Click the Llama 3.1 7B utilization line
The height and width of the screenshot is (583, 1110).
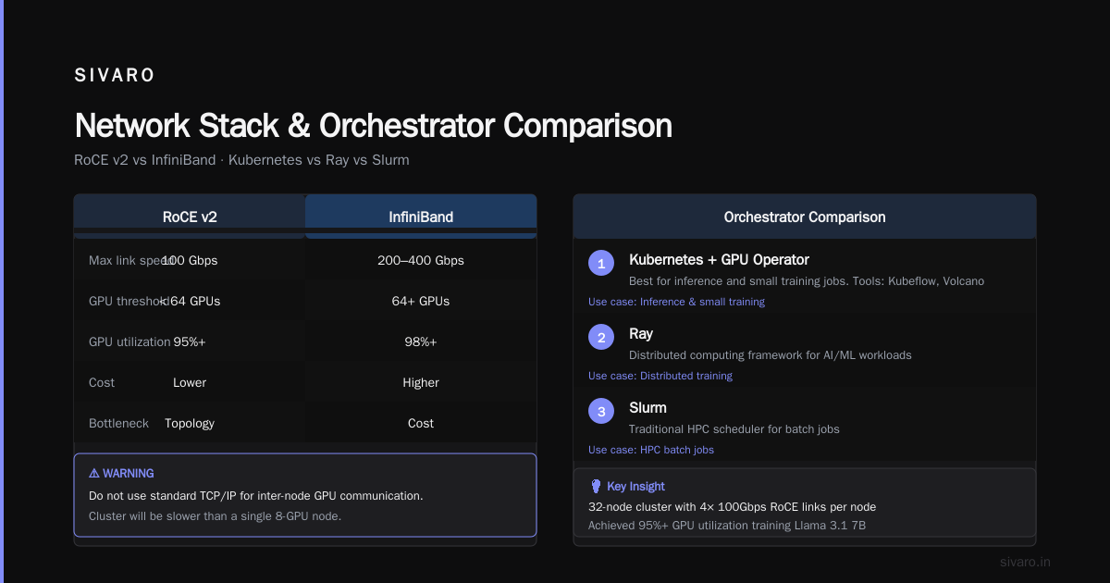726,525
